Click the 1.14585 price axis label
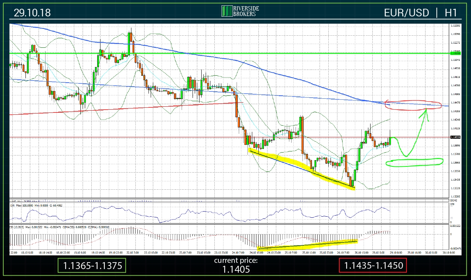471x280 pixels. click(x=455, y=94)
